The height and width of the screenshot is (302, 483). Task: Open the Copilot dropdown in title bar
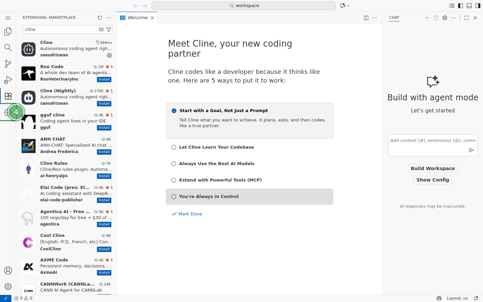(x=345, y=6)
